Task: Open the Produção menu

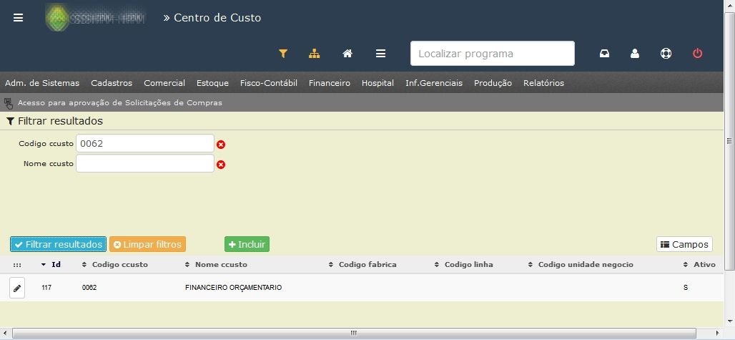Action: [493, 83]
